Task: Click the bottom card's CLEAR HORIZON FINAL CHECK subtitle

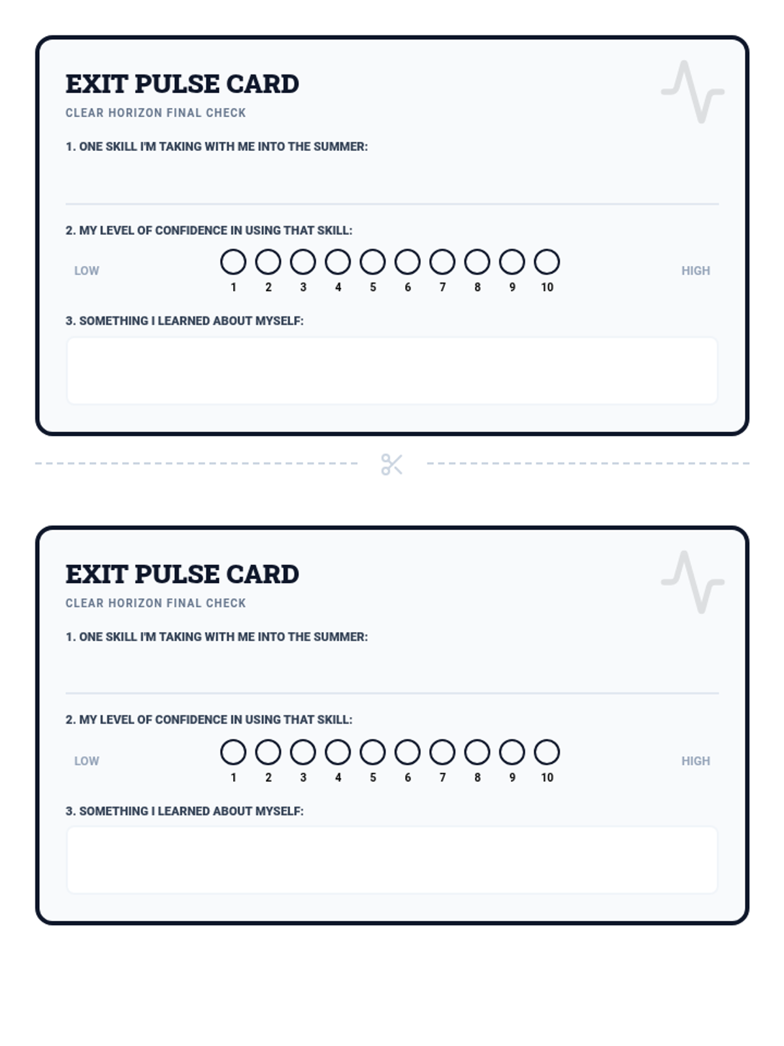Action: [x=155, y=603]
